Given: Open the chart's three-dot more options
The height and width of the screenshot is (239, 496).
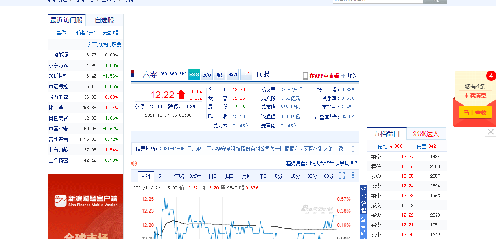Looking at the screenshot, I should (x=353, y=175).
